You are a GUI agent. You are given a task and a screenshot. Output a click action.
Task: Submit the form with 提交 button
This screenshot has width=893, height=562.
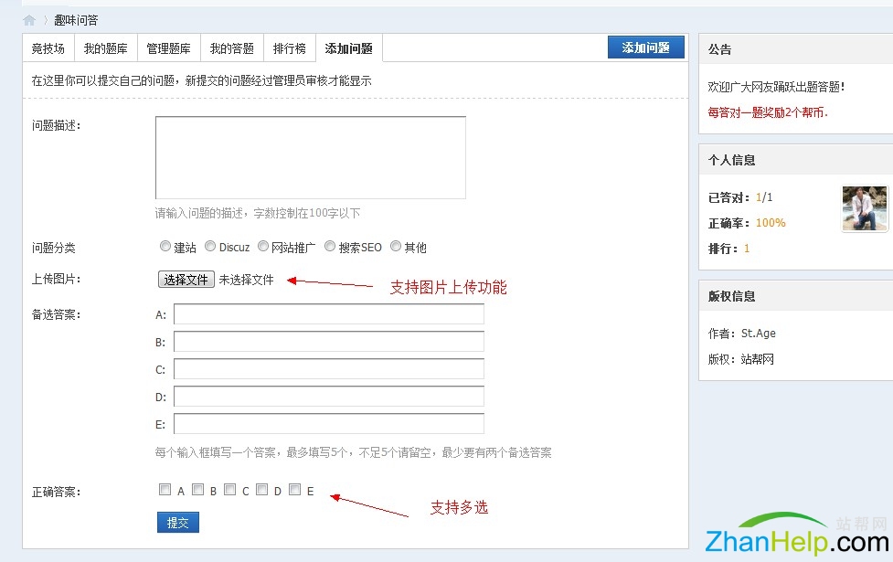pyautogui.click(x=177, y=522)
